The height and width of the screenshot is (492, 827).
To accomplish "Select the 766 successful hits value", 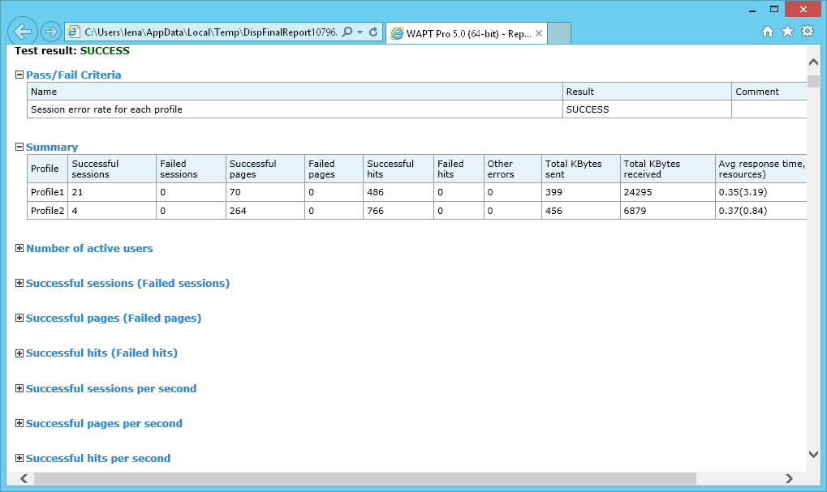I will [x=375, y=210].
